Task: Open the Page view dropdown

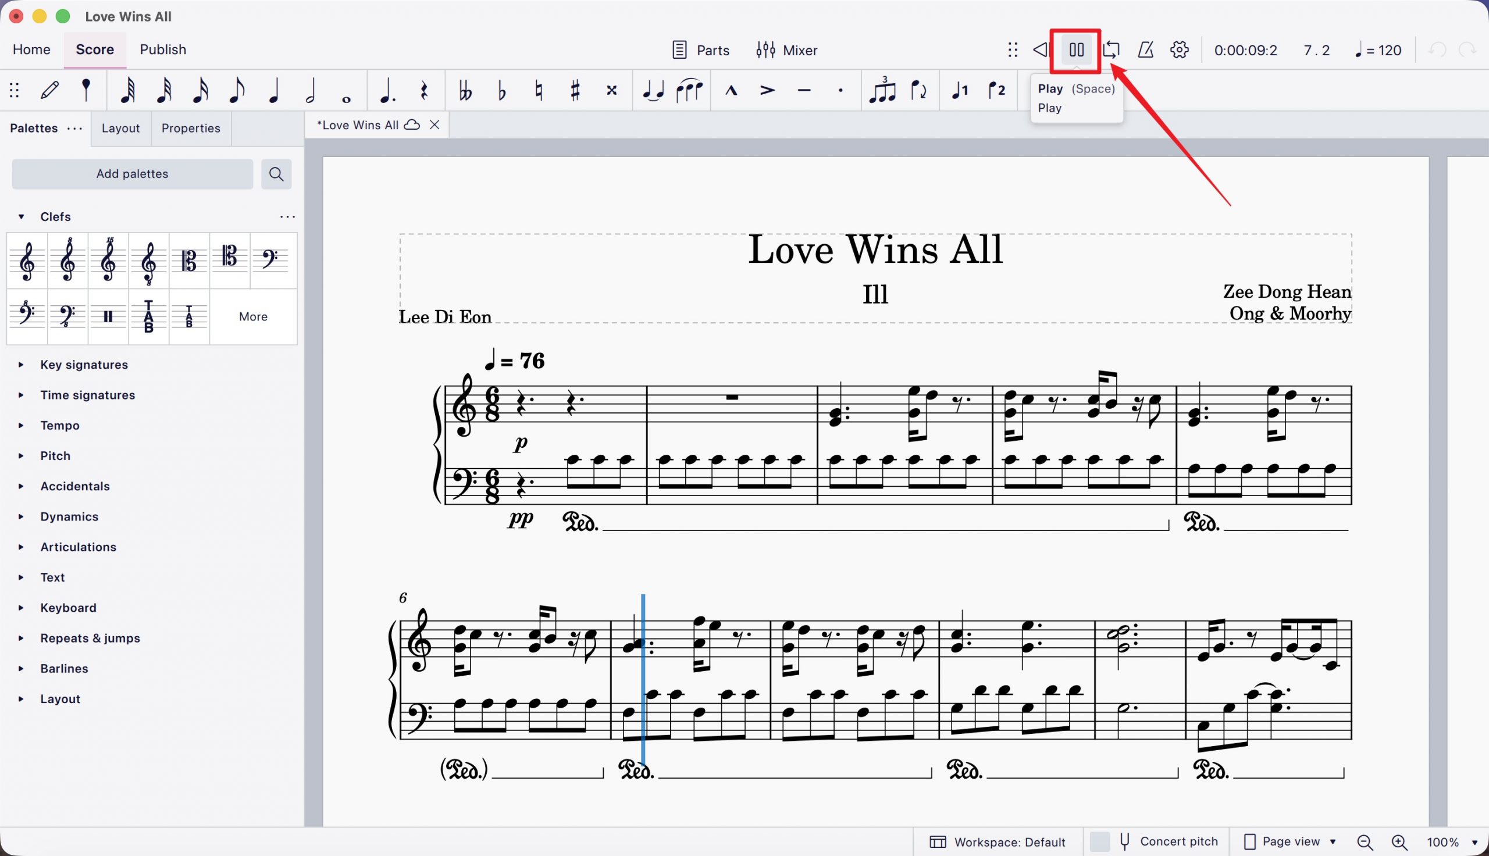Action: 1289,841
